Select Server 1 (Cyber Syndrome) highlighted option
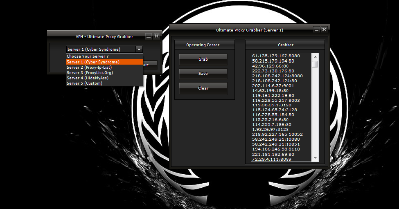 [x=104, y=62]
